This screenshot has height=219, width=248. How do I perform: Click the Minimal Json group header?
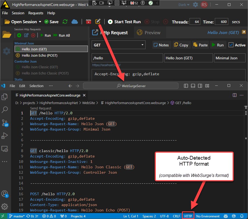[24, 43]
